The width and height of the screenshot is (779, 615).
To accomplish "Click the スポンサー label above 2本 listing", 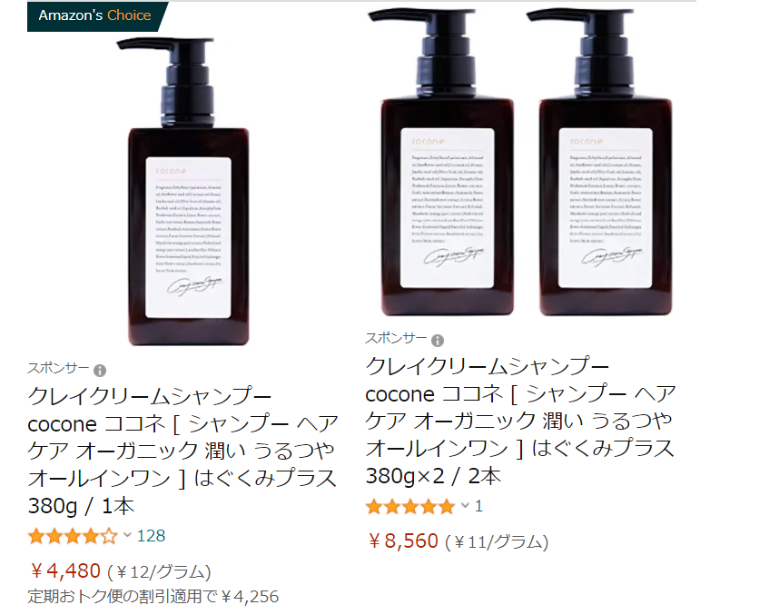I will tap(396, 339).
